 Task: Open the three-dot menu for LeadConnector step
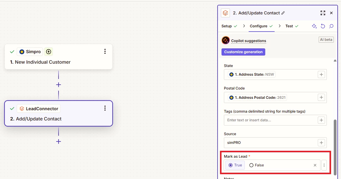(105, 108)
